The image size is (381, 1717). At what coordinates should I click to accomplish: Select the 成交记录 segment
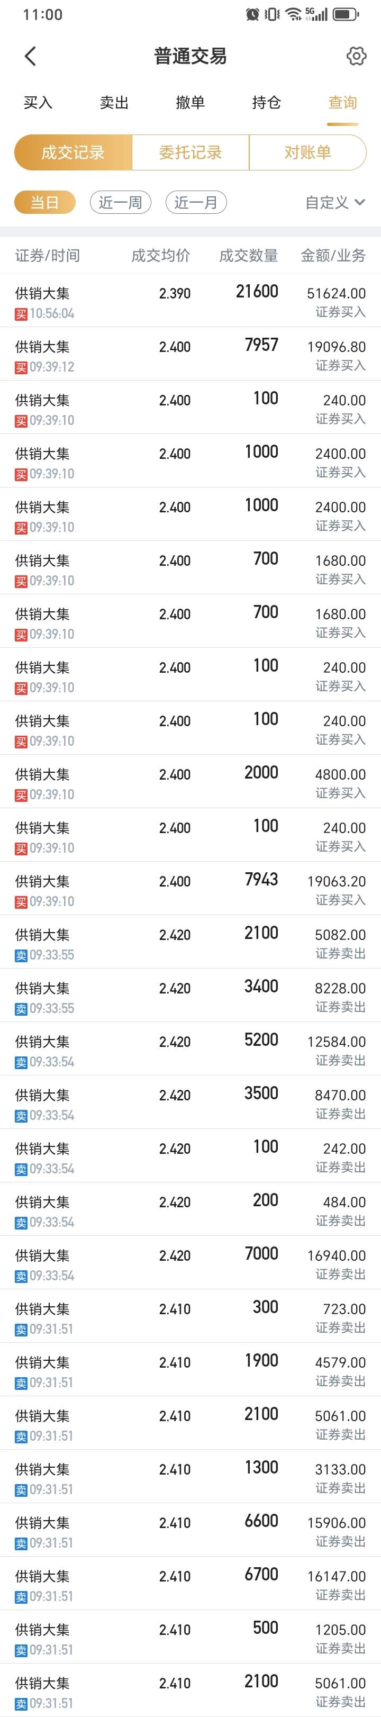tap(73, 152)
